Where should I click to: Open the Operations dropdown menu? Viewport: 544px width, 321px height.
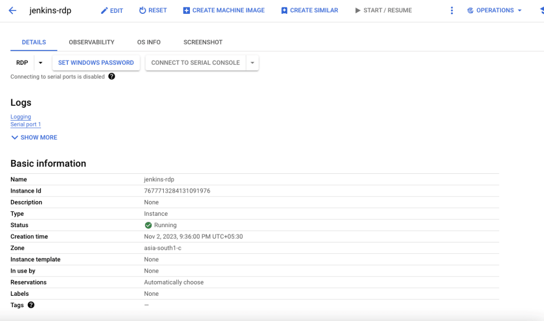pyautogui.click(x=495, y=10)
